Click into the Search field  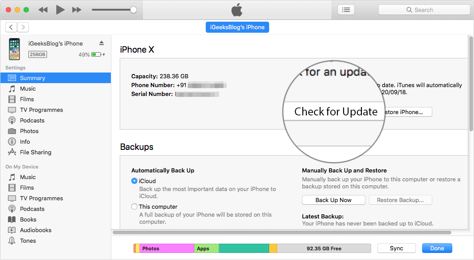tap(424, 10)
